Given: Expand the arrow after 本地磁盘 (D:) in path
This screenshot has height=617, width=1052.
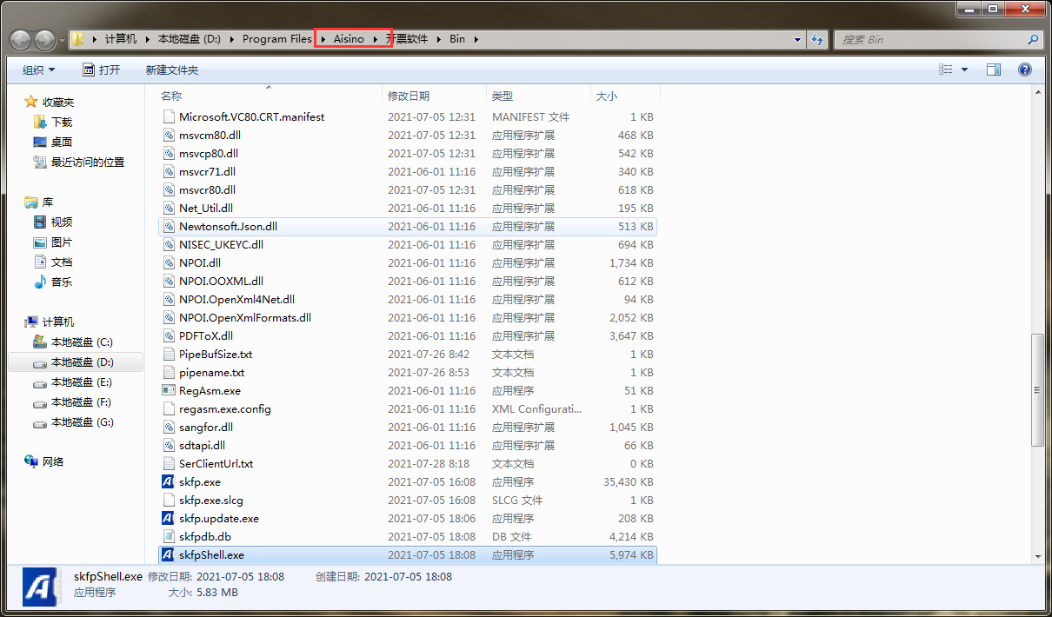Looking at the screenshot, I should [231, 39].
